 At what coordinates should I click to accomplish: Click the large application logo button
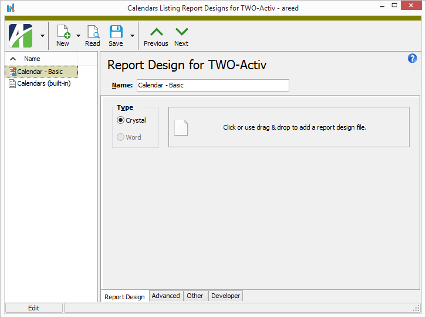pos(21,35)
